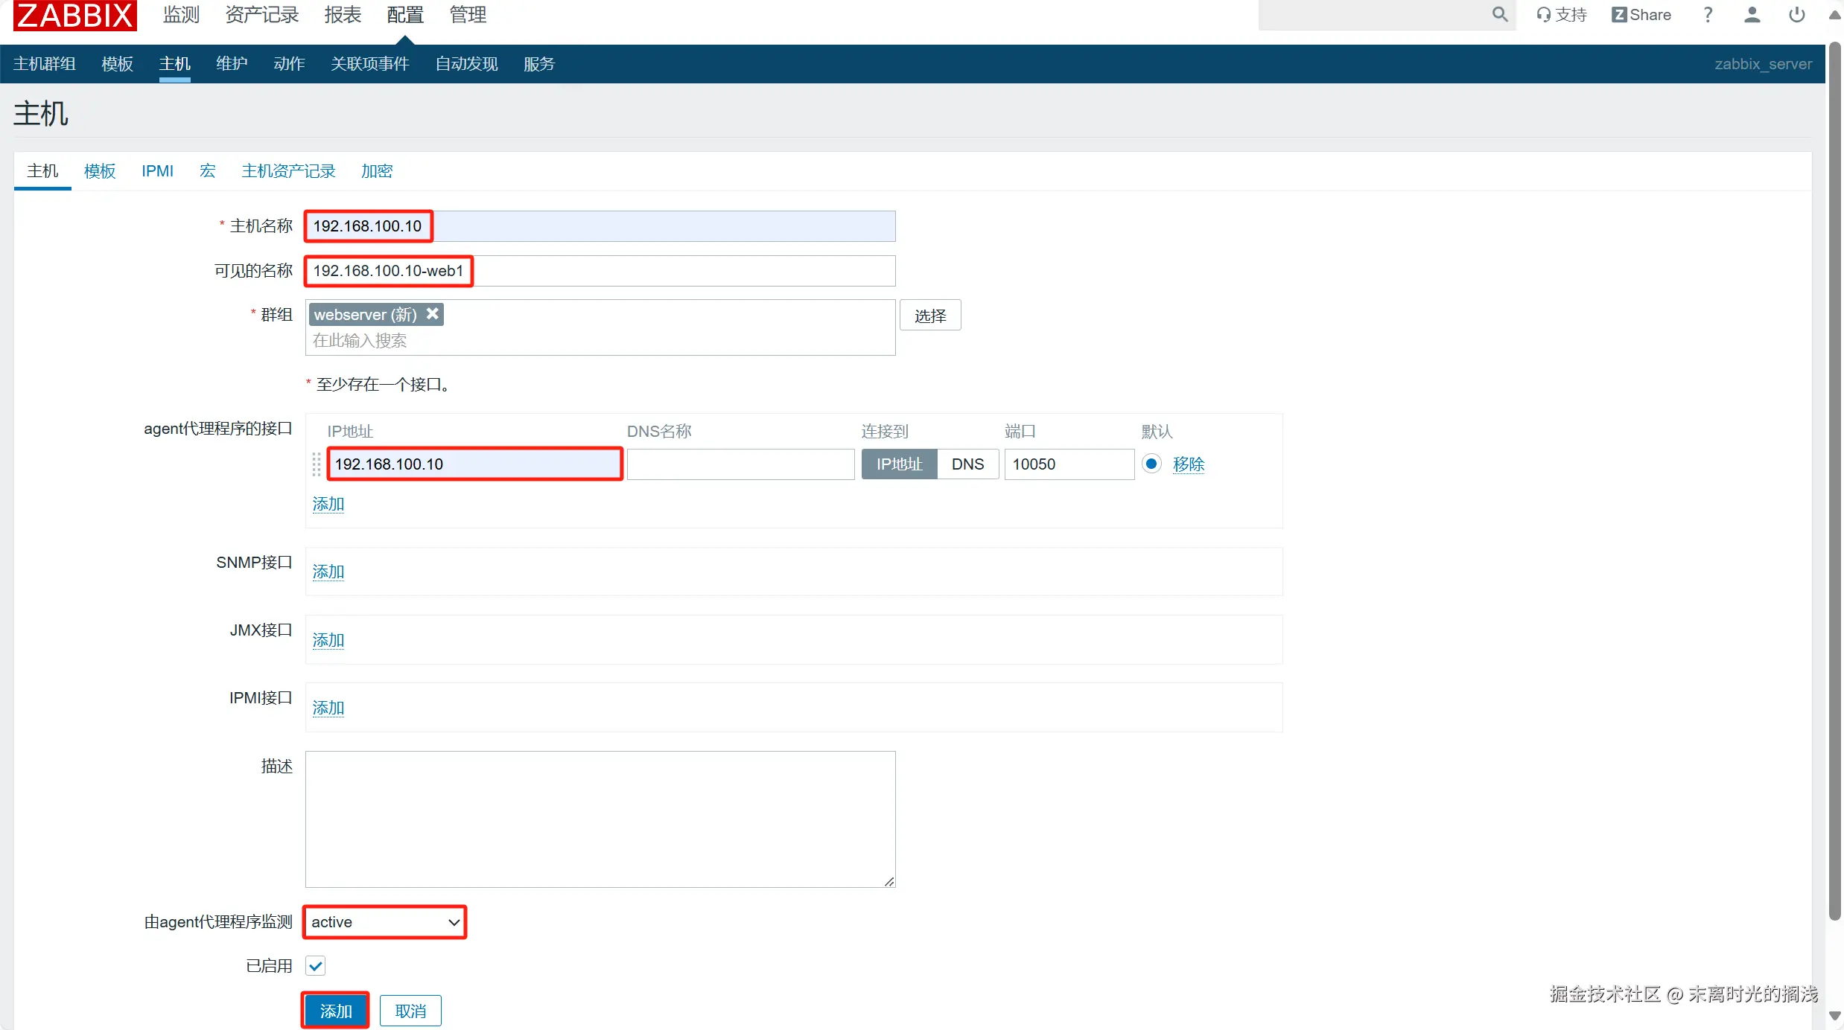1844x1030 pixels.
Task: Switch connection to DNS
Action: coord(967,464)
